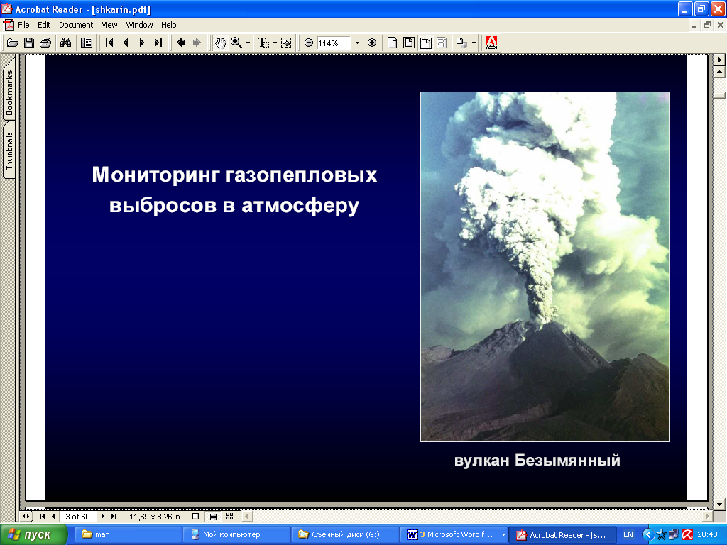This screenshot has height=545, width=727.
Task: Open the File menu
Action: point(23,25)
